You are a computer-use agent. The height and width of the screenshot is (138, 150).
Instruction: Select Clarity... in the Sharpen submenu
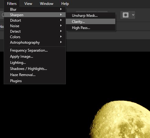[x=91, y=22]
